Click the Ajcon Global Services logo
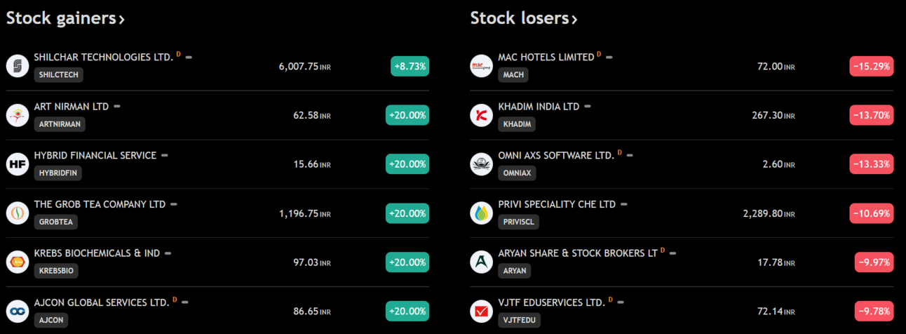 click(x=18, y=312)
